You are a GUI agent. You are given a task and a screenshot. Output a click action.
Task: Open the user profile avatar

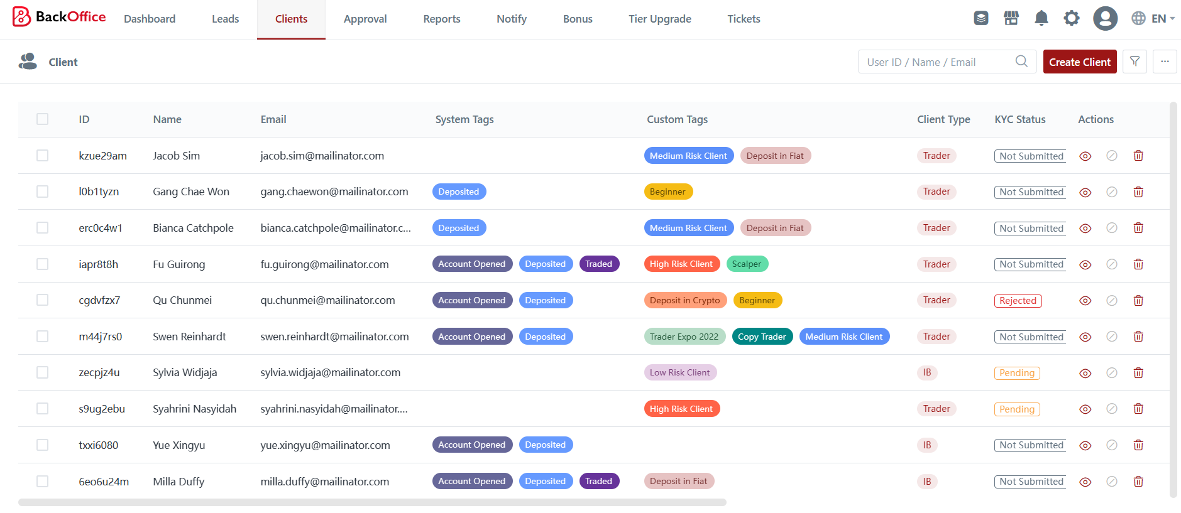tap(1105, 18)
